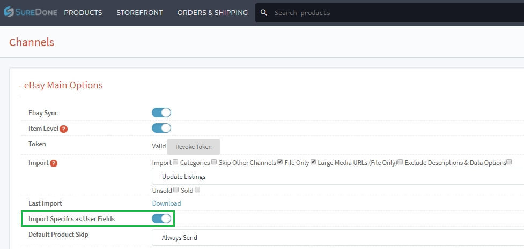Open the Import help icon
524x249 pixels.
(x=54, y=163)
